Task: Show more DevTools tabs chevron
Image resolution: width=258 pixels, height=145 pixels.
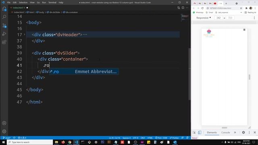Action: pyautogui.click(x=235, y=133)
